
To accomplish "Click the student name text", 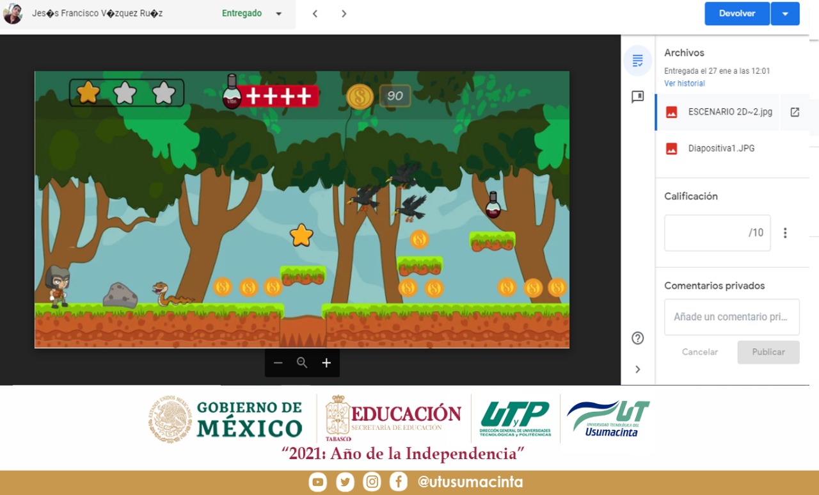I will (x=97, y=13).
